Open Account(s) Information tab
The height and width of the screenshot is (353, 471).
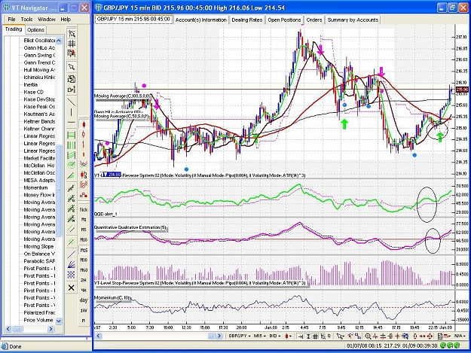coord(201,20)
